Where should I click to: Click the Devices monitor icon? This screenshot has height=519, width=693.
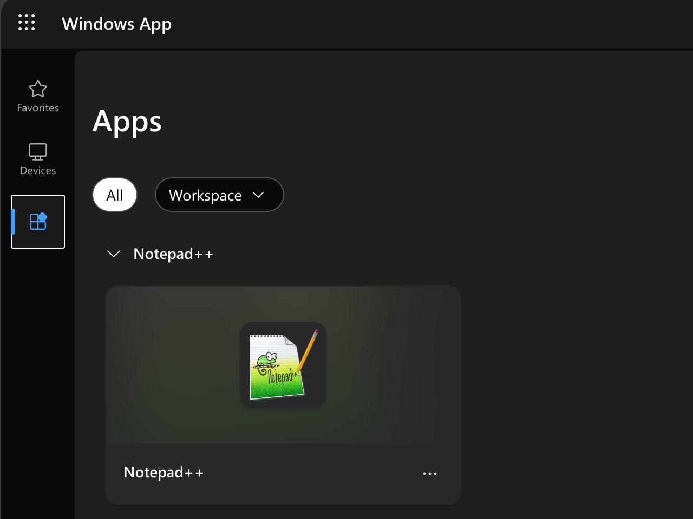click(38, 152)
